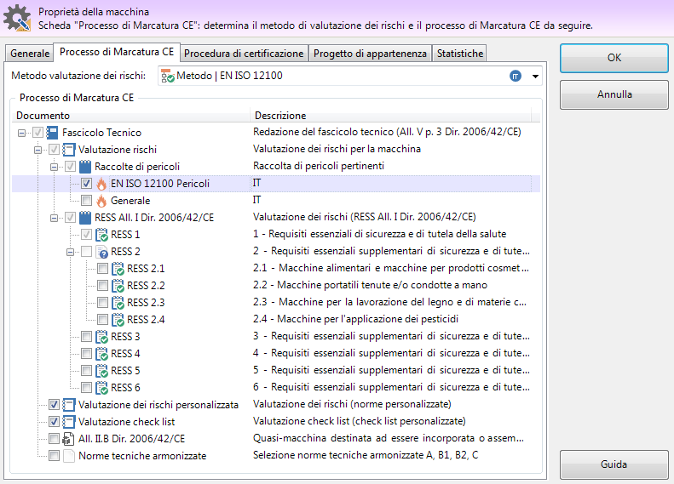
Task: Switch to the Generale tab
Action: click(x=30, y=54)
